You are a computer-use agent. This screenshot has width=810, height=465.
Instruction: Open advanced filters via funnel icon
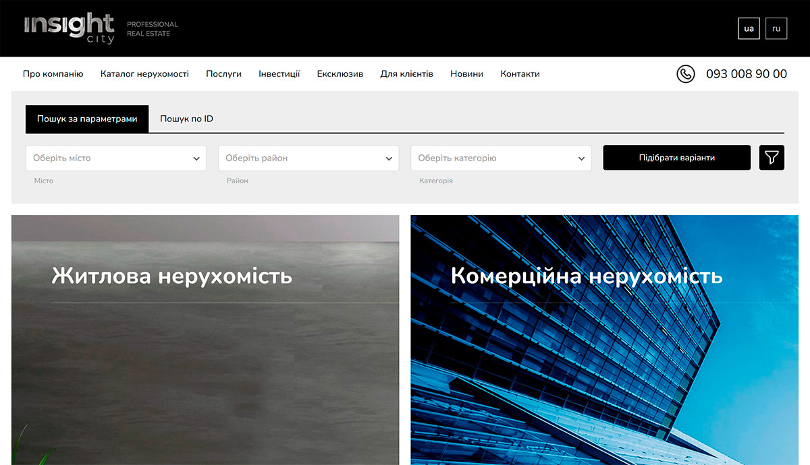coord(772,158)
